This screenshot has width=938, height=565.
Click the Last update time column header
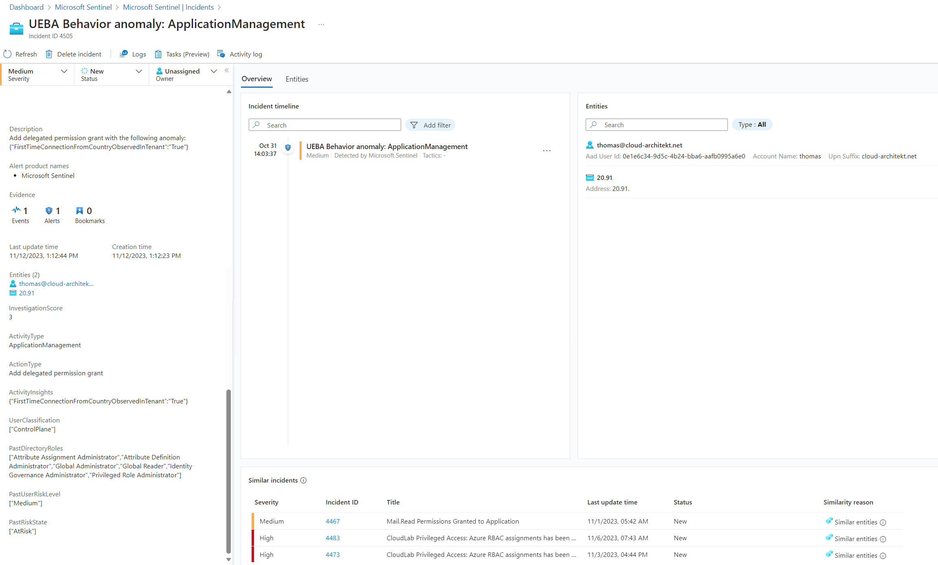612,502
